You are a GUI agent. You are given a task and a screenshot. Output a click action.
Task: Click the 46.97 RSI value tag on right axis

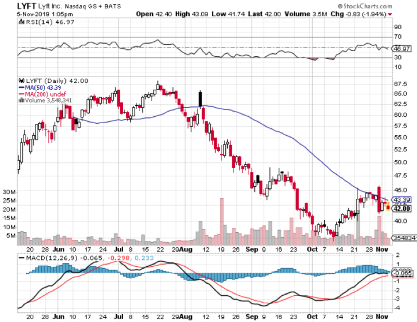402,49
